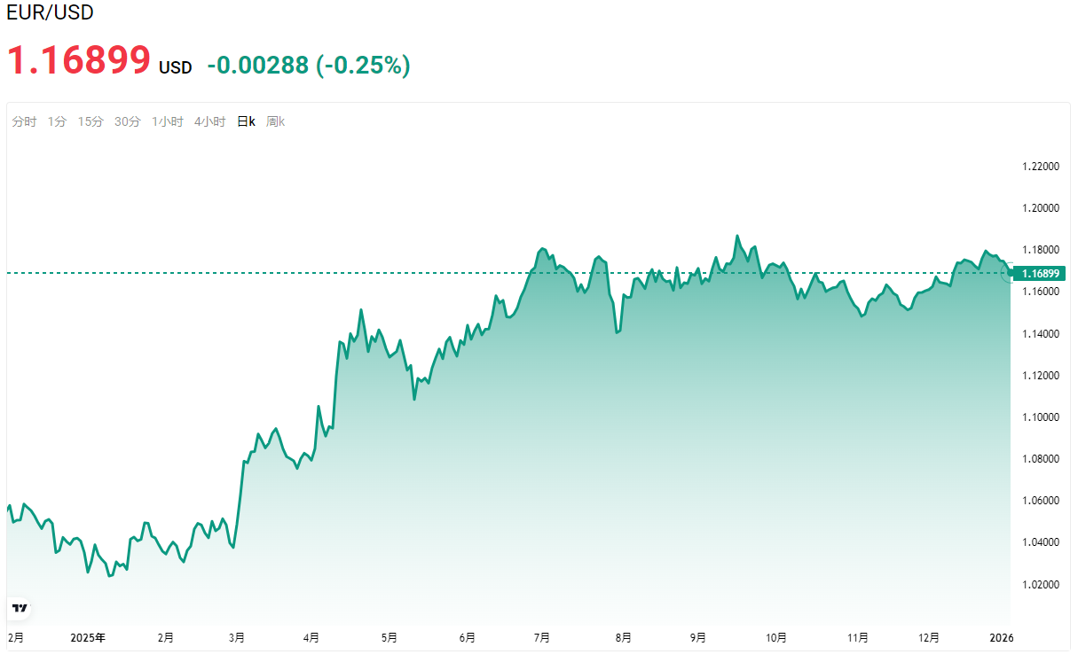The width and height of the screenshot is (1078, 662).
Task: Click the 1.10000 price scale label
Action: pos(1041,417)
